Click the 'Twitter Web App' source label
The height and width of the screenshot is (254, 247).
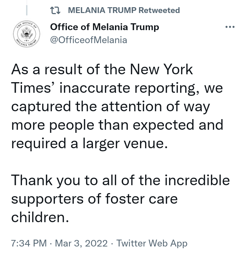coord(152,243)
